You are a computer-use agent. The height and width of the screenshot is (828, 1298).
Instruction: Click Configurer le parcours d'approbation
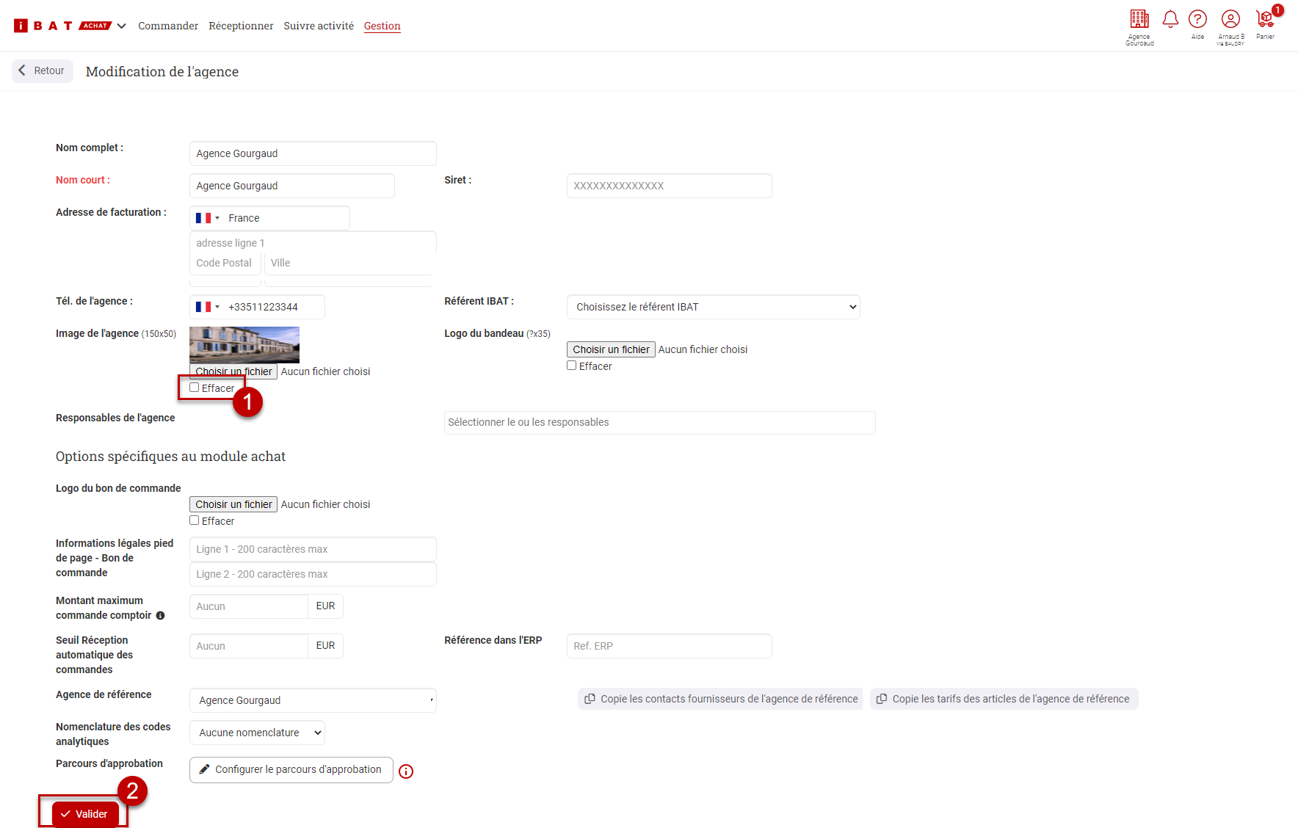coord(291,769)
